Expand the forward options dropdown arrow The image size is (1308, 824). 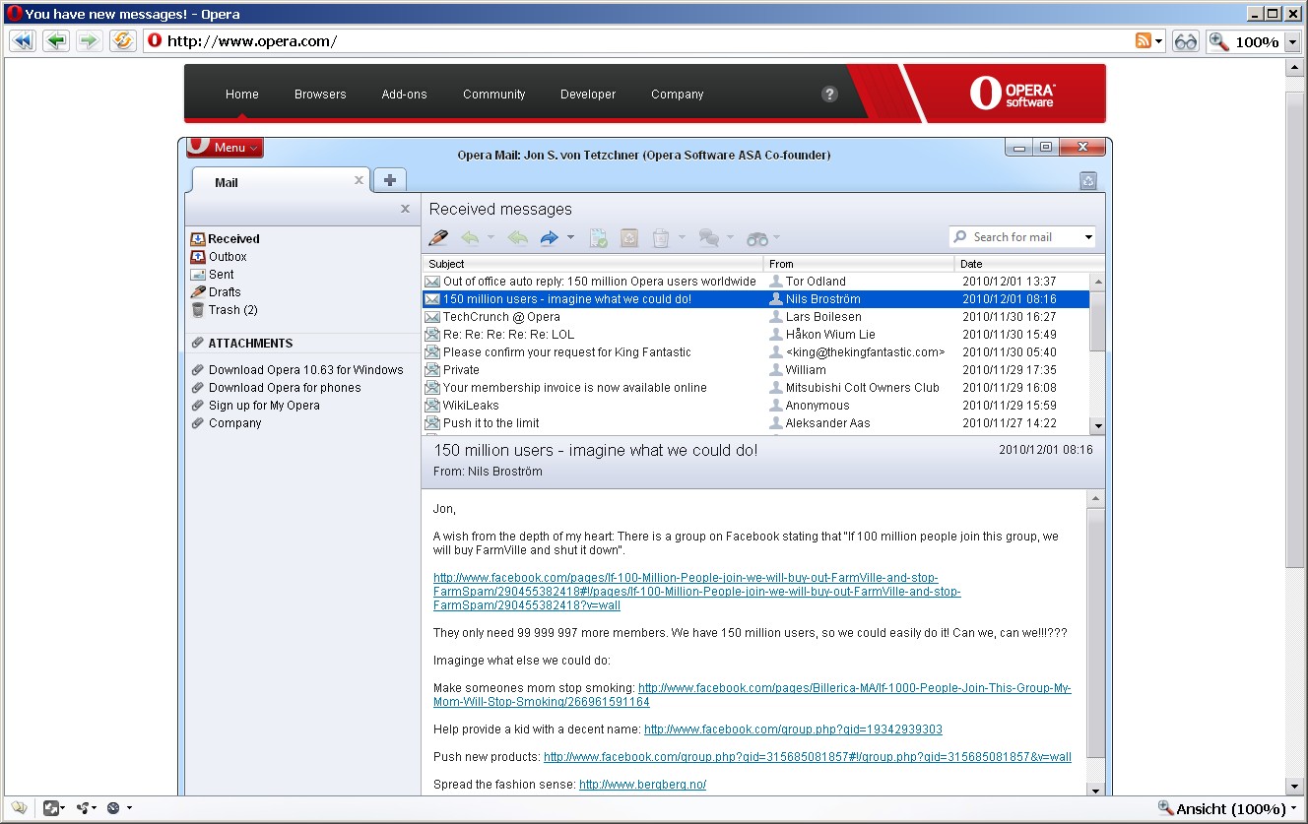click(x=569, y=236)
